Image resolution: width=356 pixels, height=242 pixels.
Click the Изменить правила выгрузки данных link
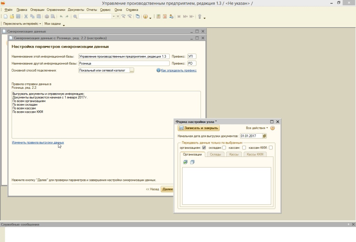pyautogui.click(x=38, y=143)
